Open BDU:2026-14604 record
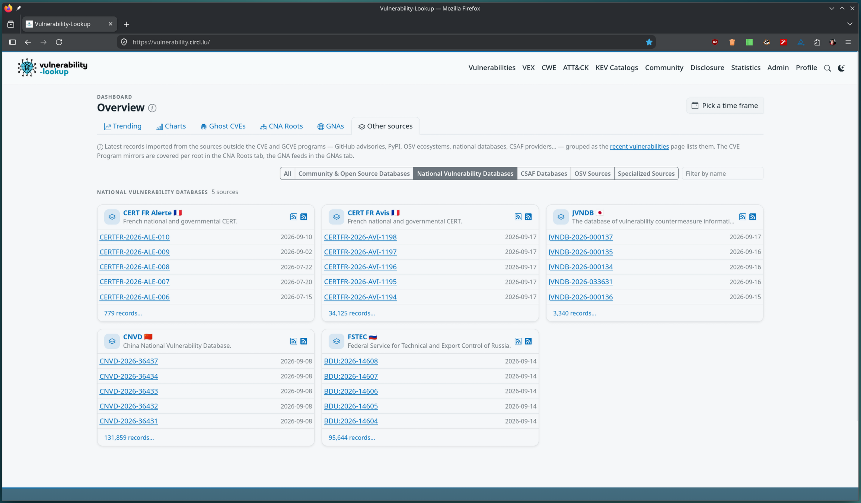 [351, 421]
